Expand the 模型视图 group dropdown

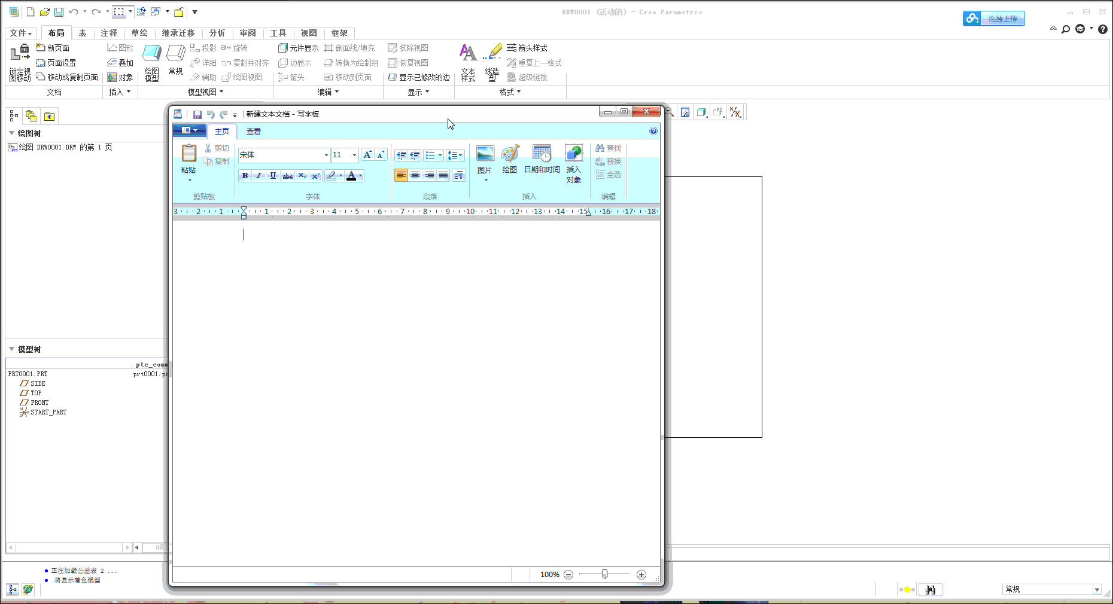click(x=205, y=92)
